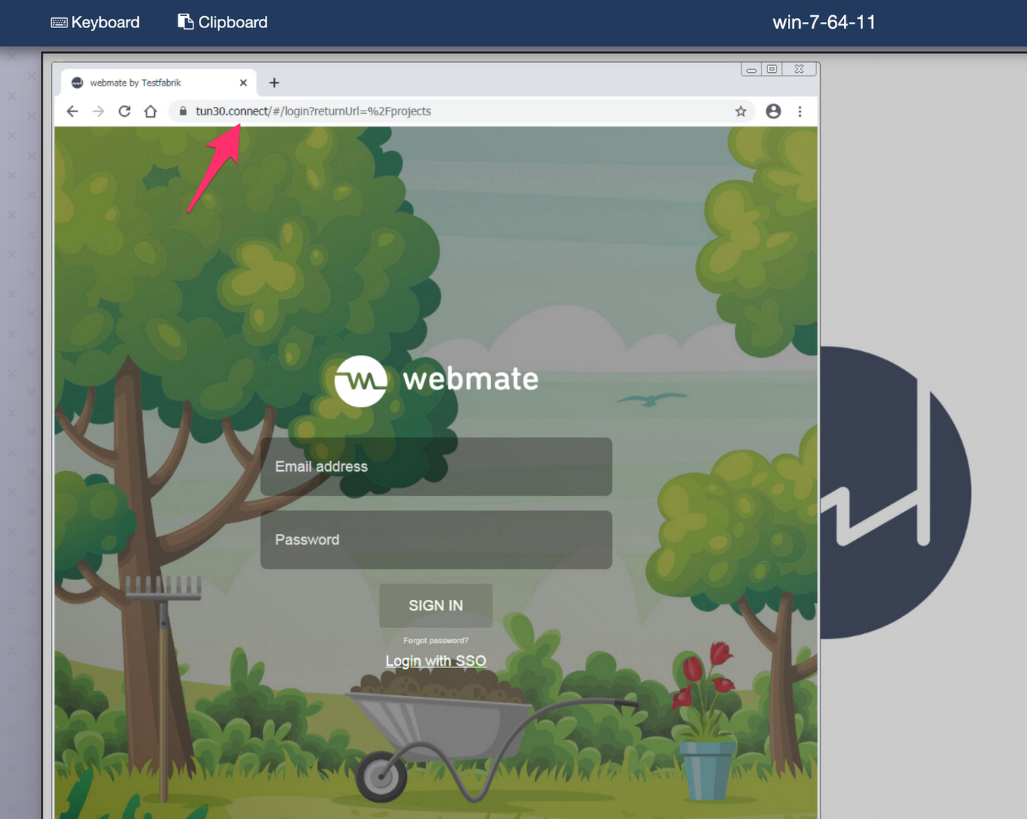Bookmark this page with the star
Screen dimensions: 1027x819
pos(741,111)
